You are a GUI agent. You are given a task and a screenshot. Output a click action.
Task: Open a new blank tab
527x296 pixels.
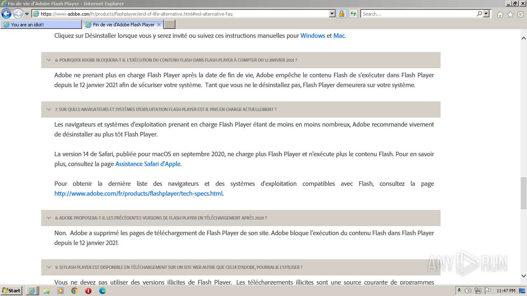pos(169,25)
